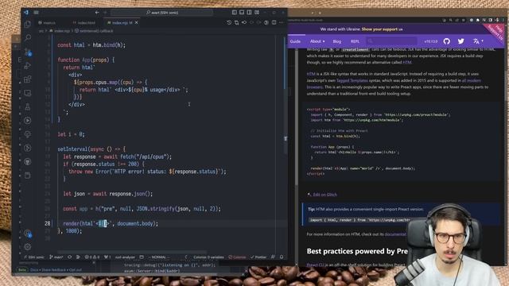Open the Blog link on Preact site
509x286 pixels.
tap(337, 41)
